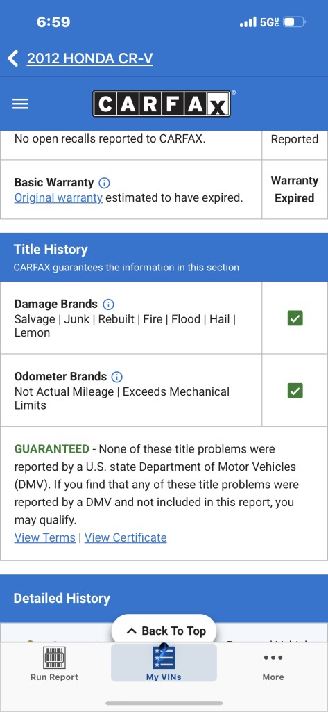Image resolution: width=328 pixels, height=712 pixels.
Task: Tap the More three-dots icon
Action: pos(273,658)
